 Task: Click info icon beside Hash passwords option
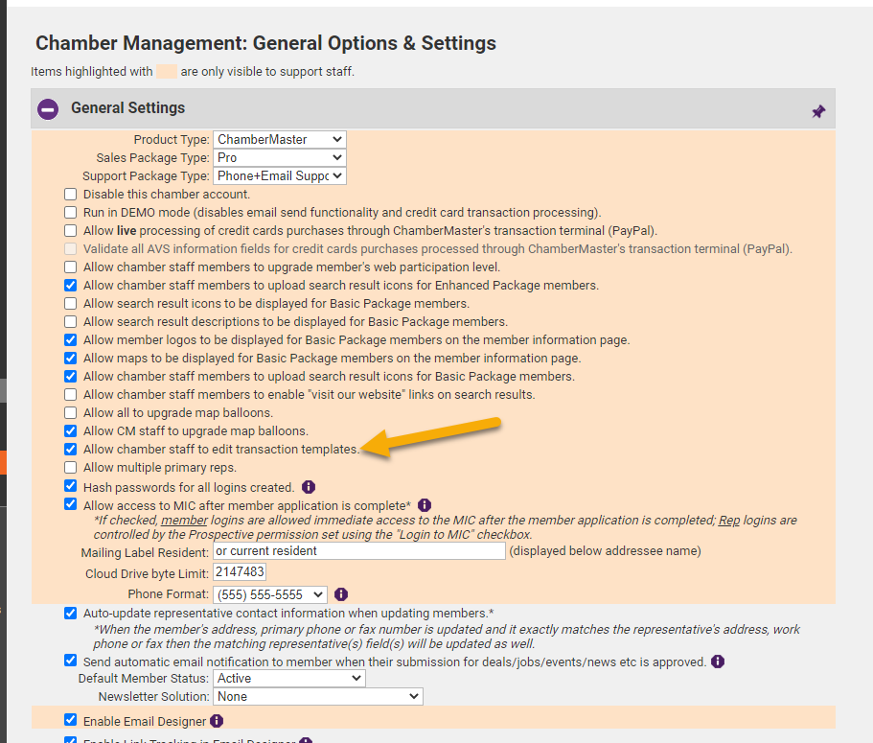click(x=308, y=487)
